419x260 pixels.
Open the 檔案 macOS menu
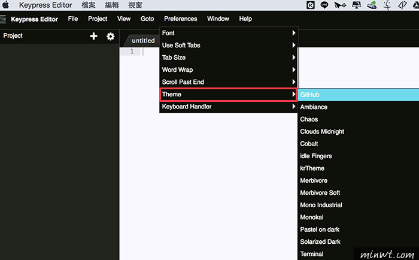89,5
